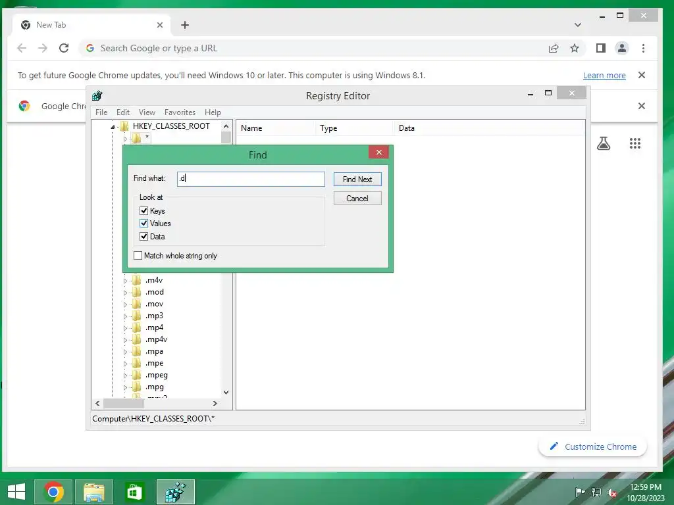Open Windows Store from taskbar
674x505 pixels.
tap(134, 492)
